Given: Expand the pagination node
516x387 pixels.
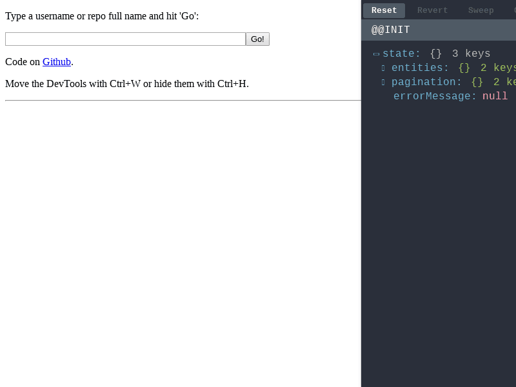Looking at the screenshot, I should click(x=383, y=82).
